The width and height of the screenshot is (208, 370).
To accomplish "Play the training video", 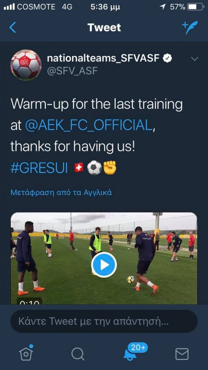I will point(104,265).
